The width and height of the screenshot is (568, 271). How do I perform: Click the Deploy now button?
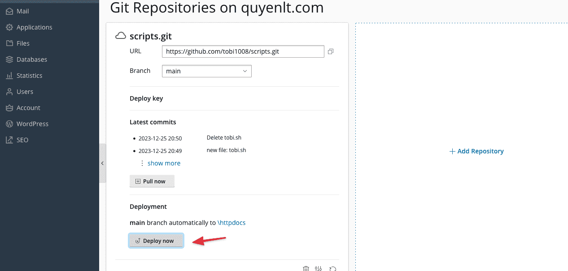click(156, 241)
